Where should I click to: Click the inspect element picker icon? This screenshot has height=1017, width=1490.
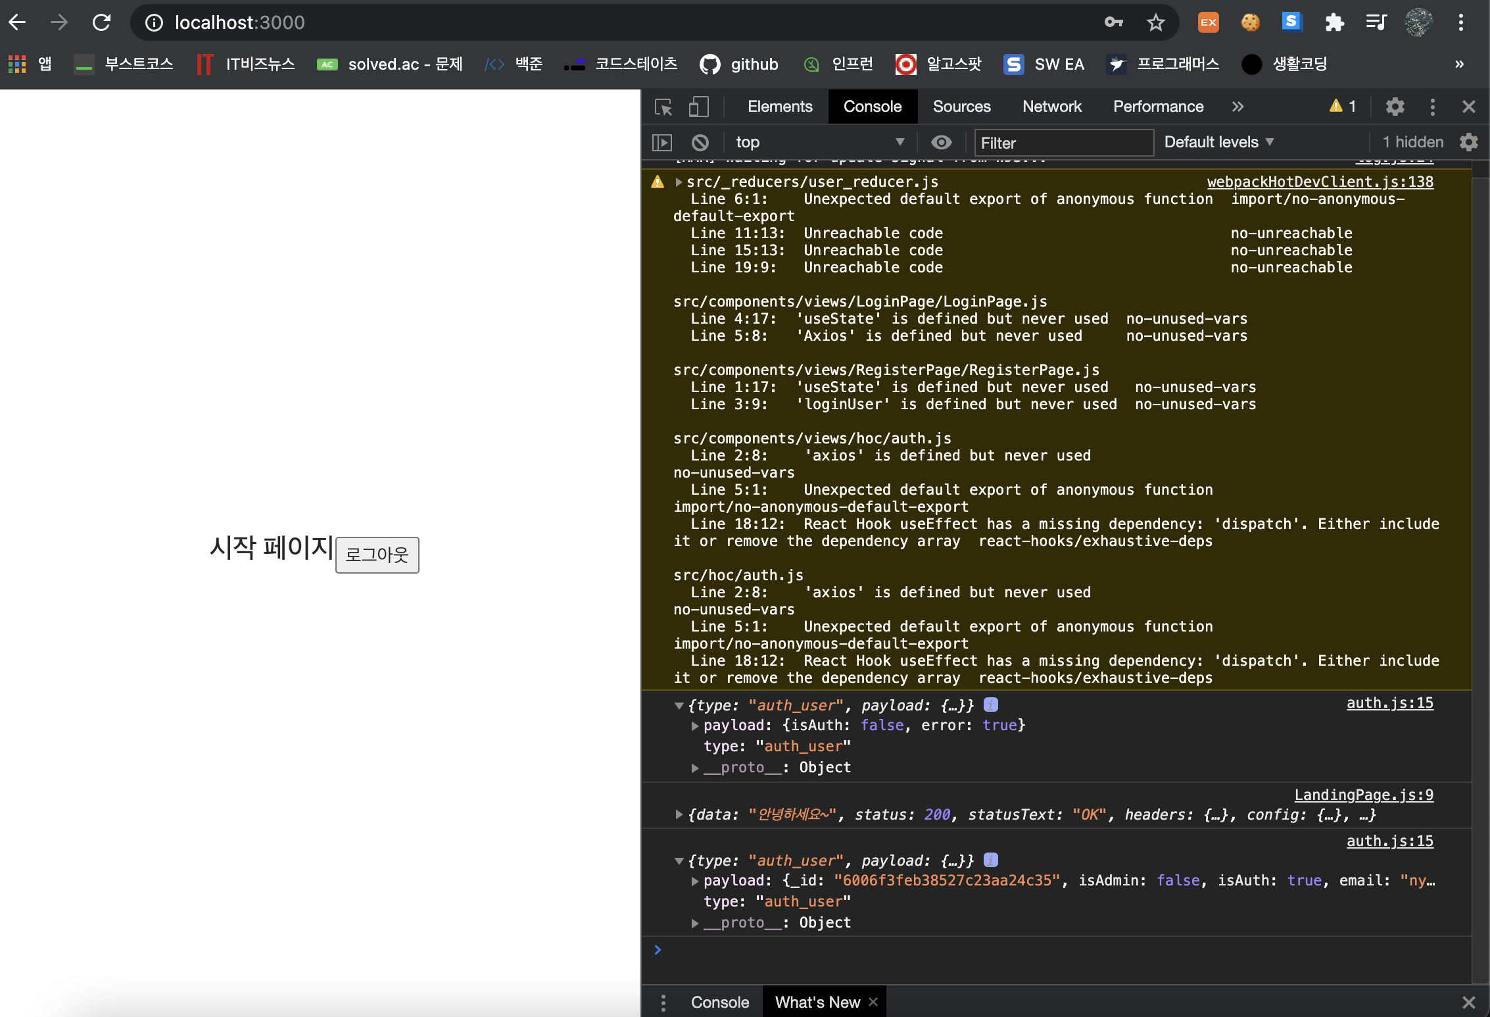663,107
